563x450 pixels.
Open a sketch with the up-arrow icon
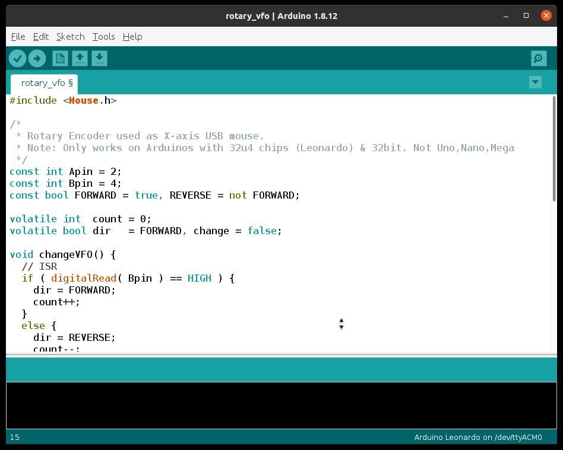pyautogui.click(x=80, y=59)
